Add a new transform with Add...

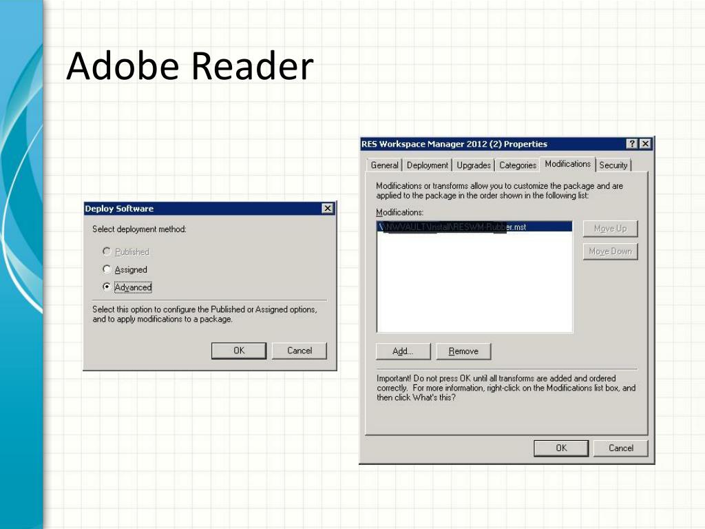(403, 351)
